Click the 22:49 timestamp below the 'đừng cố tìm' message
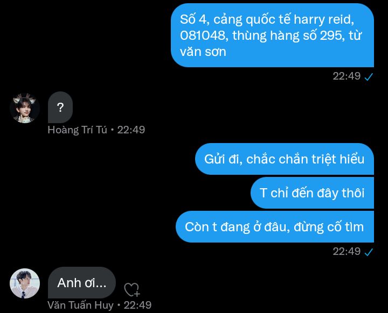Image resolution: width=388 pixels, height=313 pixels. click(x=347, y=252)
